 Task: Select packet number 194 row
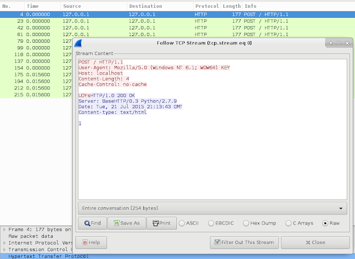[x=36, y=81]
